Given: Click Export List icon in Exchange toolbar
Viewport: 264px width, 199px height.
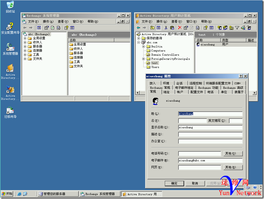Looking at the screenshot, I should [58, 28].
